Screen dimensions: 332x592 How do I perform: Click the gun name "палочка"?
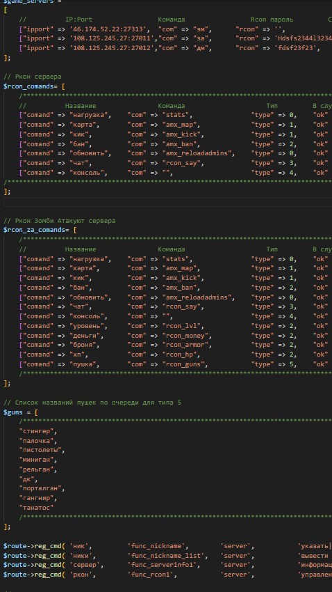point(38,441)
